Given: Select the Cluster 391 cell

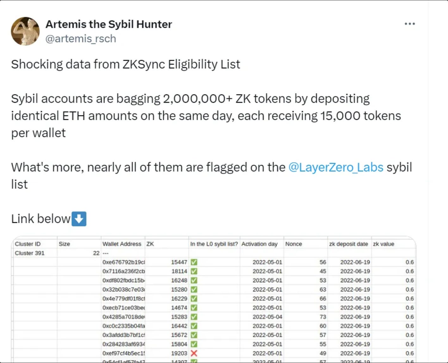Looking at the screenshot, I should pos(30,253).
